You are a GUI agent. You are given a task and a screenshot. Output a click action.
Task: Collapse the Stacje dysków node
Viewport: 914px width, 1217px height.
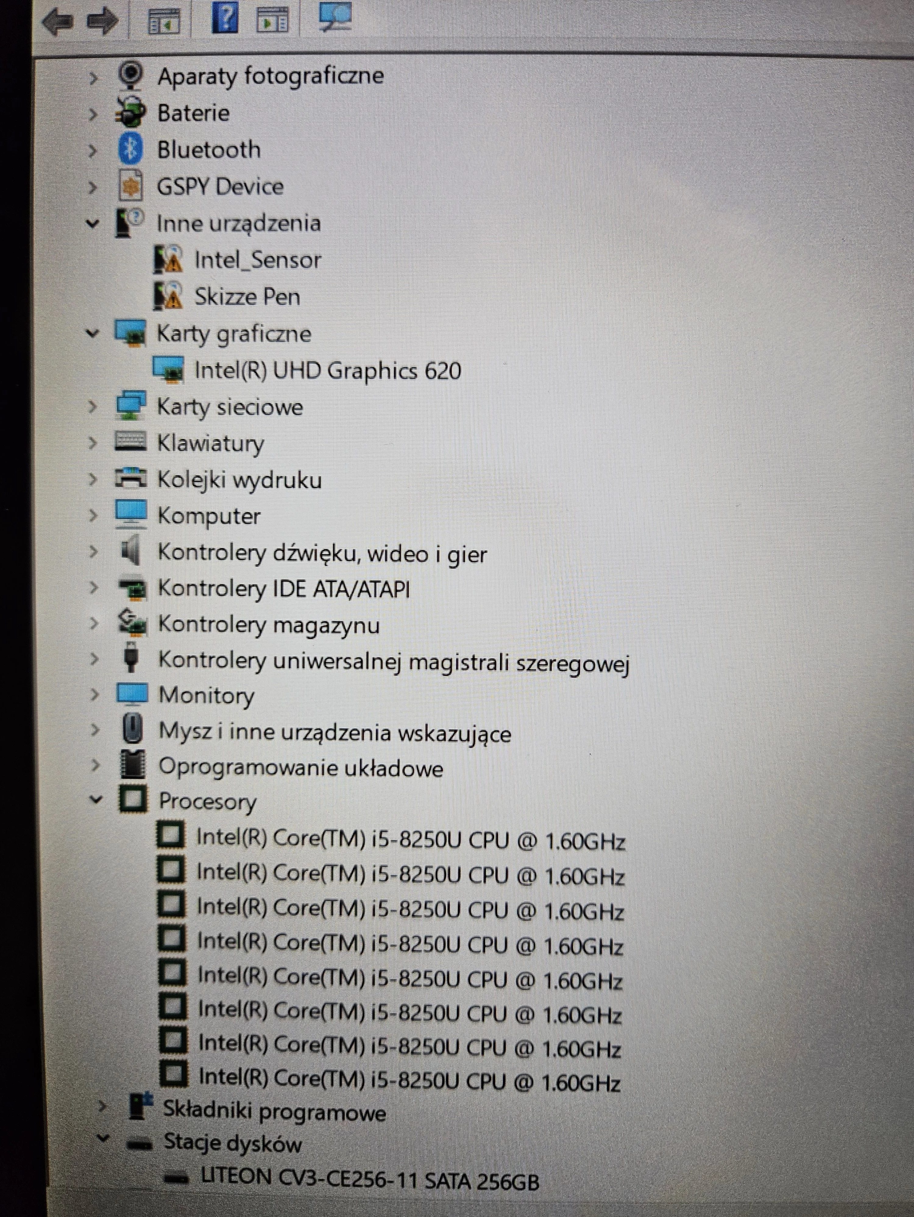104,1138
